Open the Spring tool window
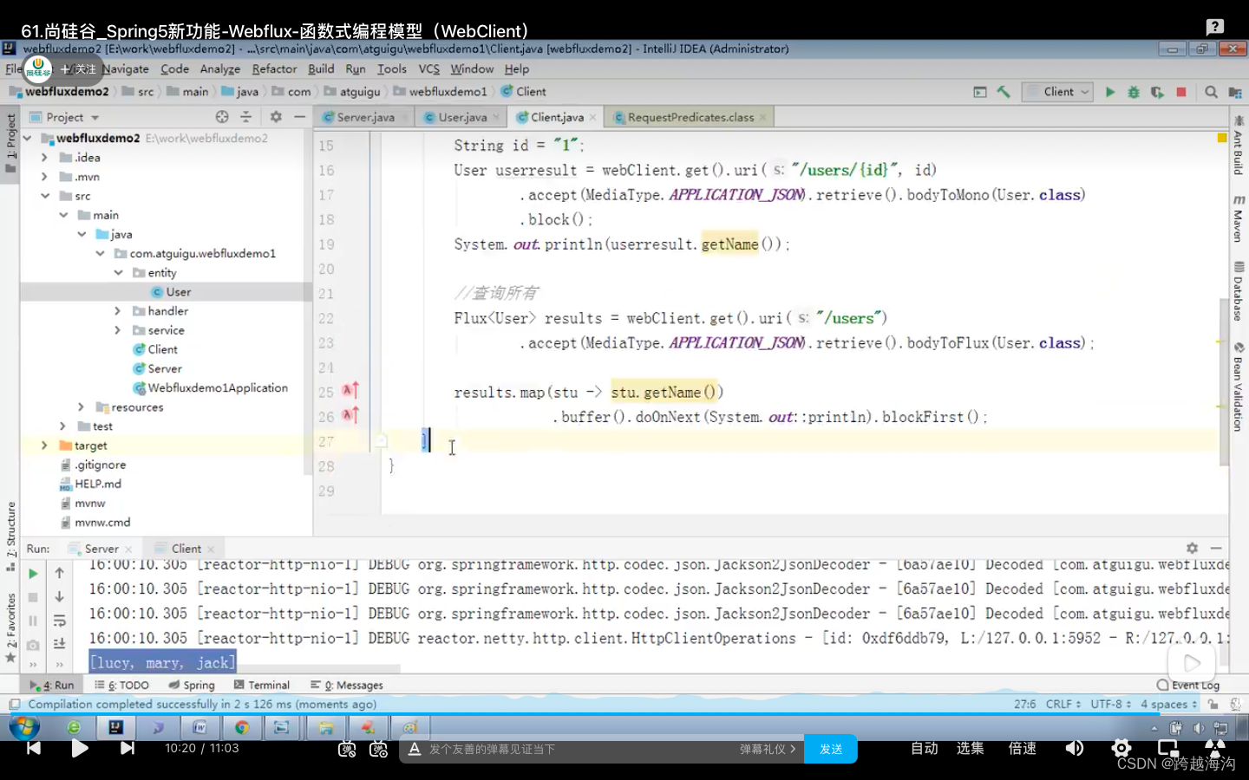 (x=192, y=685)
